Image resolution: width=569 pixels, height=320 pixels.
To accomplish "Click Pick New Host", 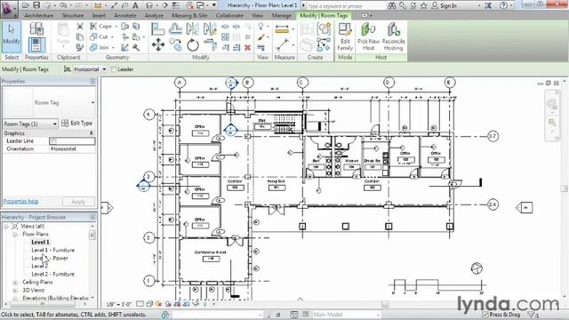I will [368, 37].
